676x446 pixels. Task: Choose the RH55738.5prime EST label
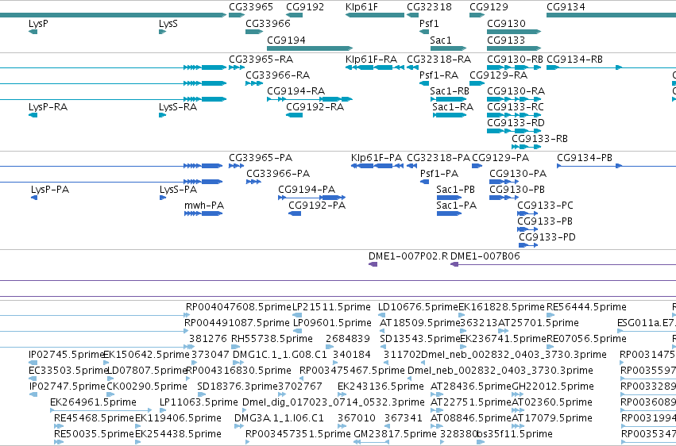[x=272, y=339]
